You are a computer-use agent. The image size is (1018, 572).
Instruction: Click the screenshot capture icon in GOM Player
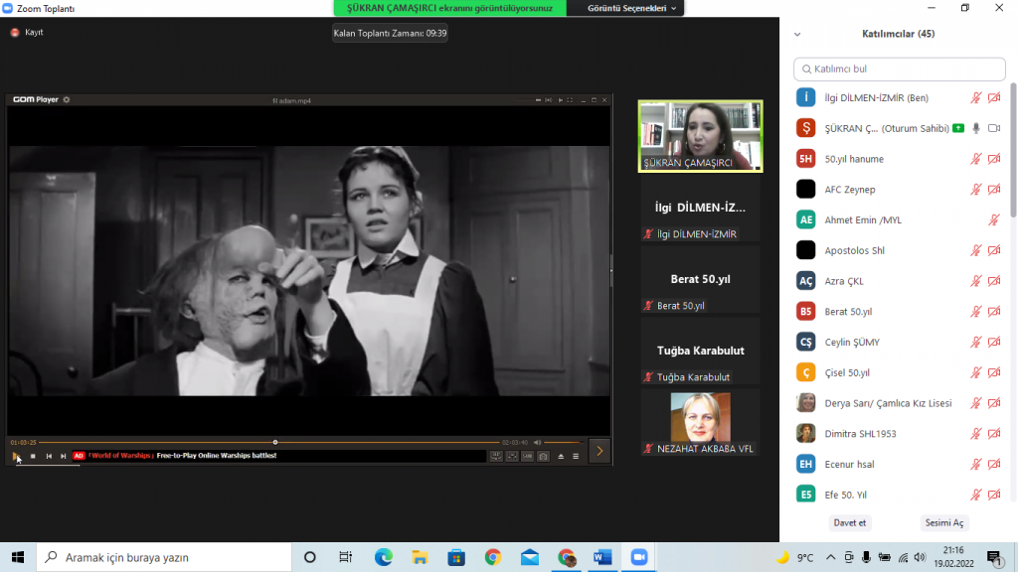click(x=543, y=457)
